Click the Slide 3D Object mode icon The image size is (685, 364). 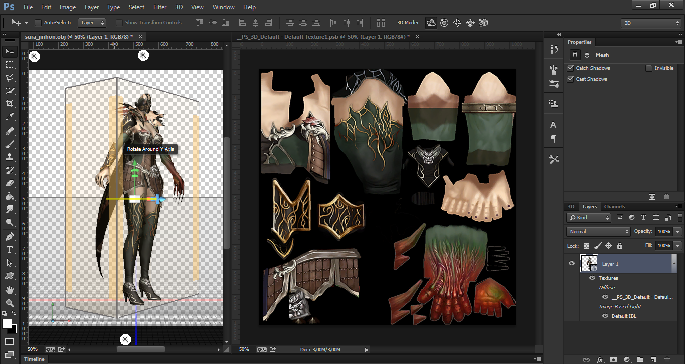470,23
